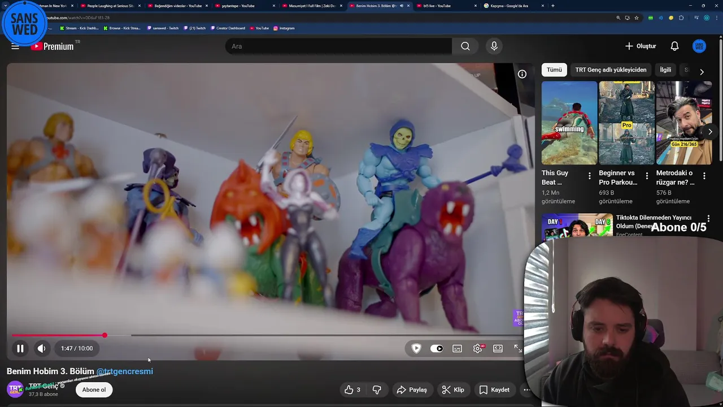Click the shield icon in player controls
This screenshot has height=407, width=723.
pyautogui.click(x=416, y=348)
